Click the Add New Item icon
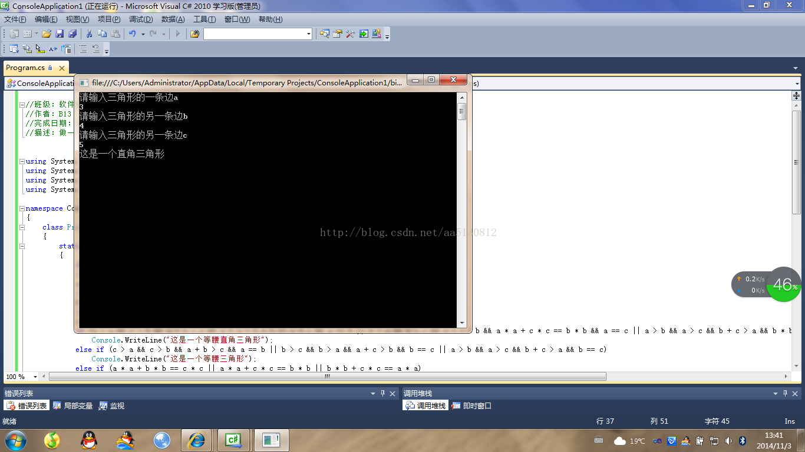Viewport: 805px width, 452px height. pyautogui.click(x=27, y=34)
